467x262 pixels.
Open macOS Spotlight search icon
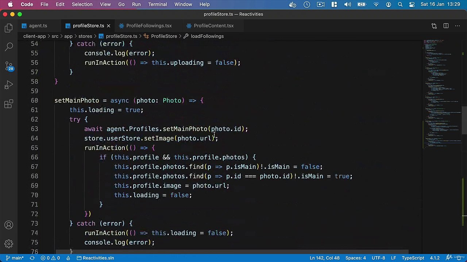click(400, 4)
